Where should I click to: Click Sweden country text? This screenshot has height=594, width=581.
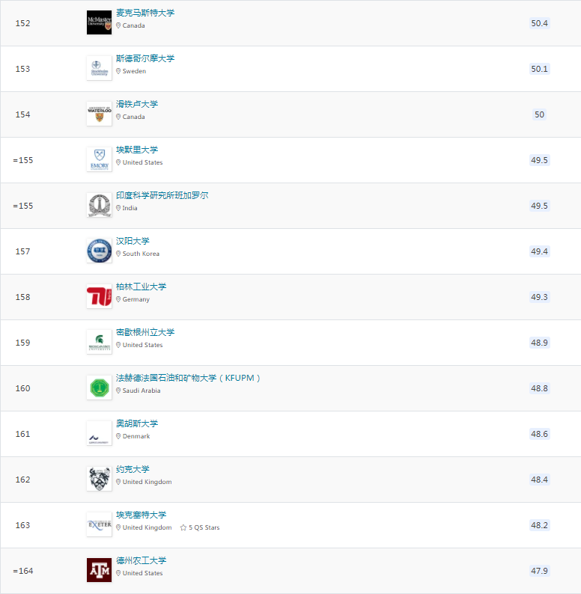(134, 71)
